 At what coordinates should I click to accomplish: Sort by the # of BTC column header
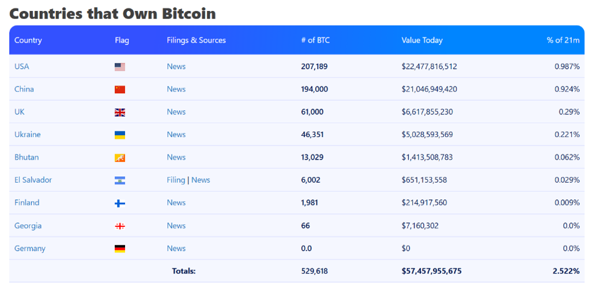click(x=315, y=40)
